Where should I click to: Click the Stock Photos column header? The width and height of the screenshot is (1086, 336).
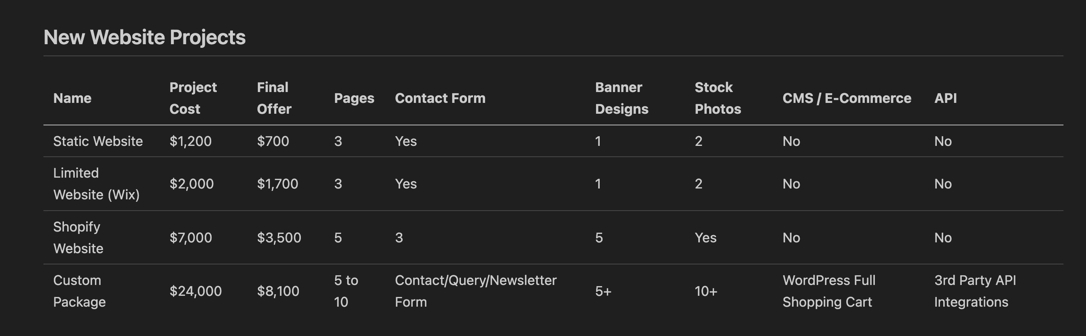[718, 98]
